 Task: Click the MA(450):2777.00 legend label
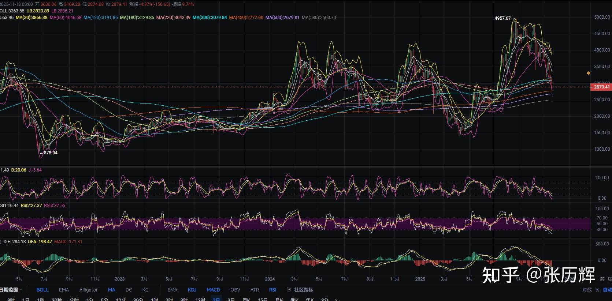pyautogui.click(x=246, y=18)
